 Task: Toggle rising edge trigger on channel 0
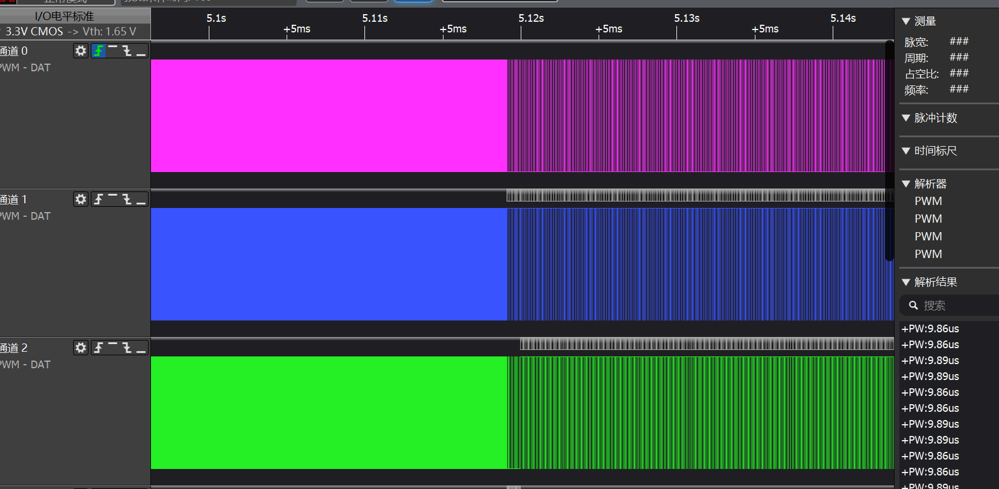98,51
